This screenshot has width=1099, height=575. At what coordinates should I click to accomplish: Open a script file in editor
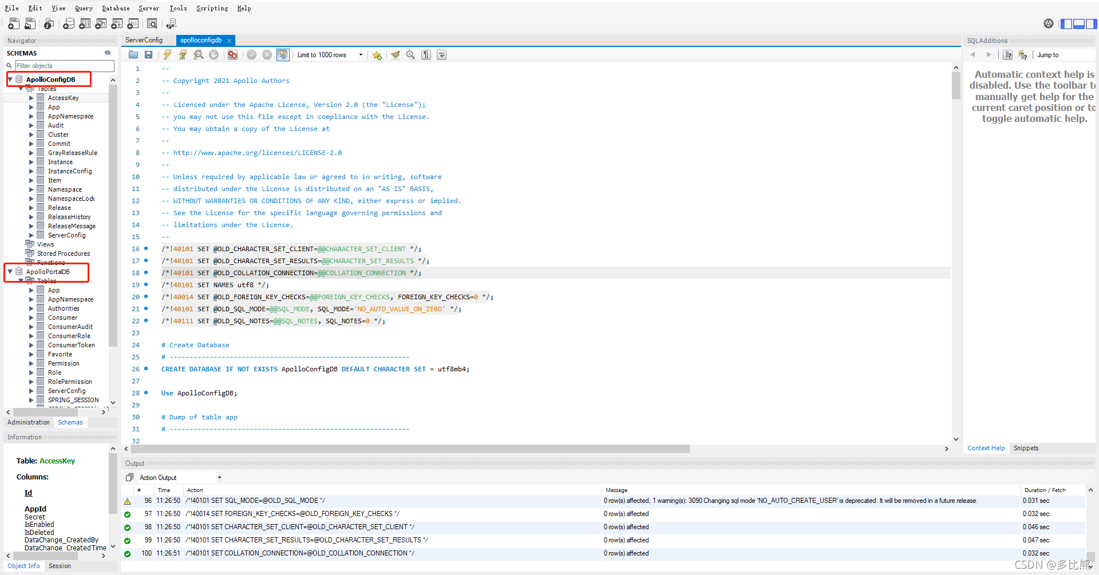point(133,55)
